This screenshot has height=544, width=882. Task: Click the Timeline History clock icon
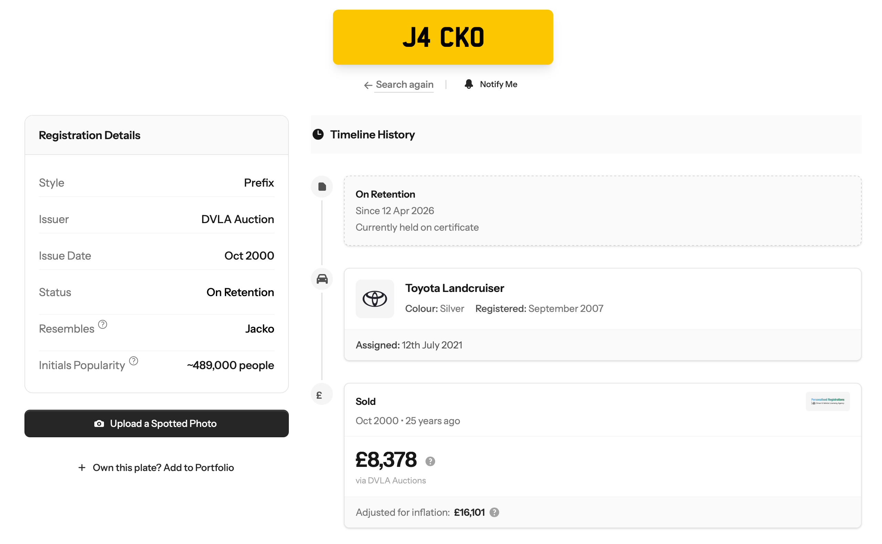pyautogui.click(x=318, y=134)
